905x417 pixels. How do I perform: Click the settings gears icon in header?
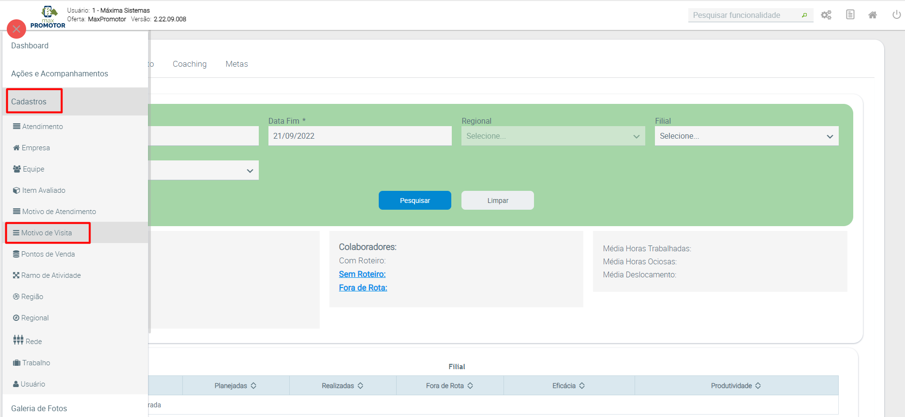[826, 15]
